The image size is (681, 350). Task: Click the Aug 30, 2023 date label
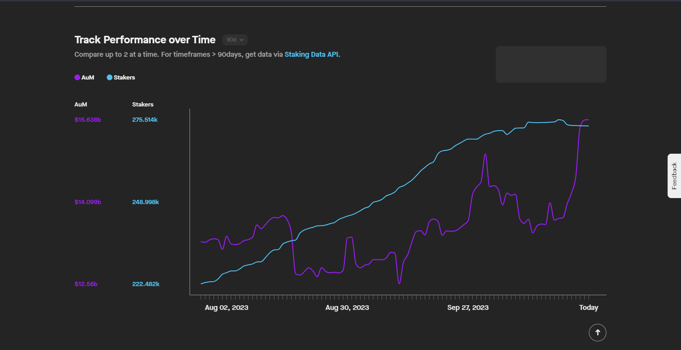tap(347, 308)
